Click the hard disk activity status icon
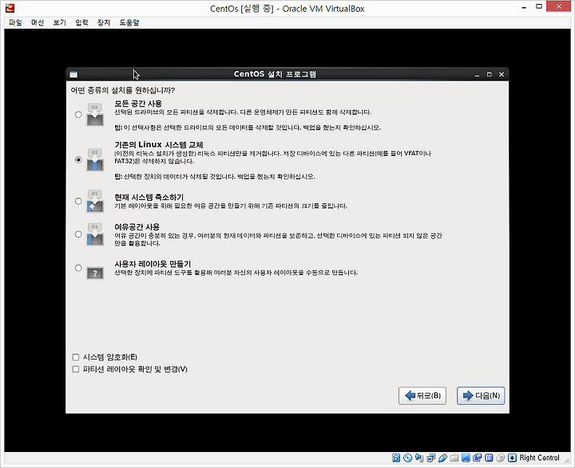 (x=396, y=458)
